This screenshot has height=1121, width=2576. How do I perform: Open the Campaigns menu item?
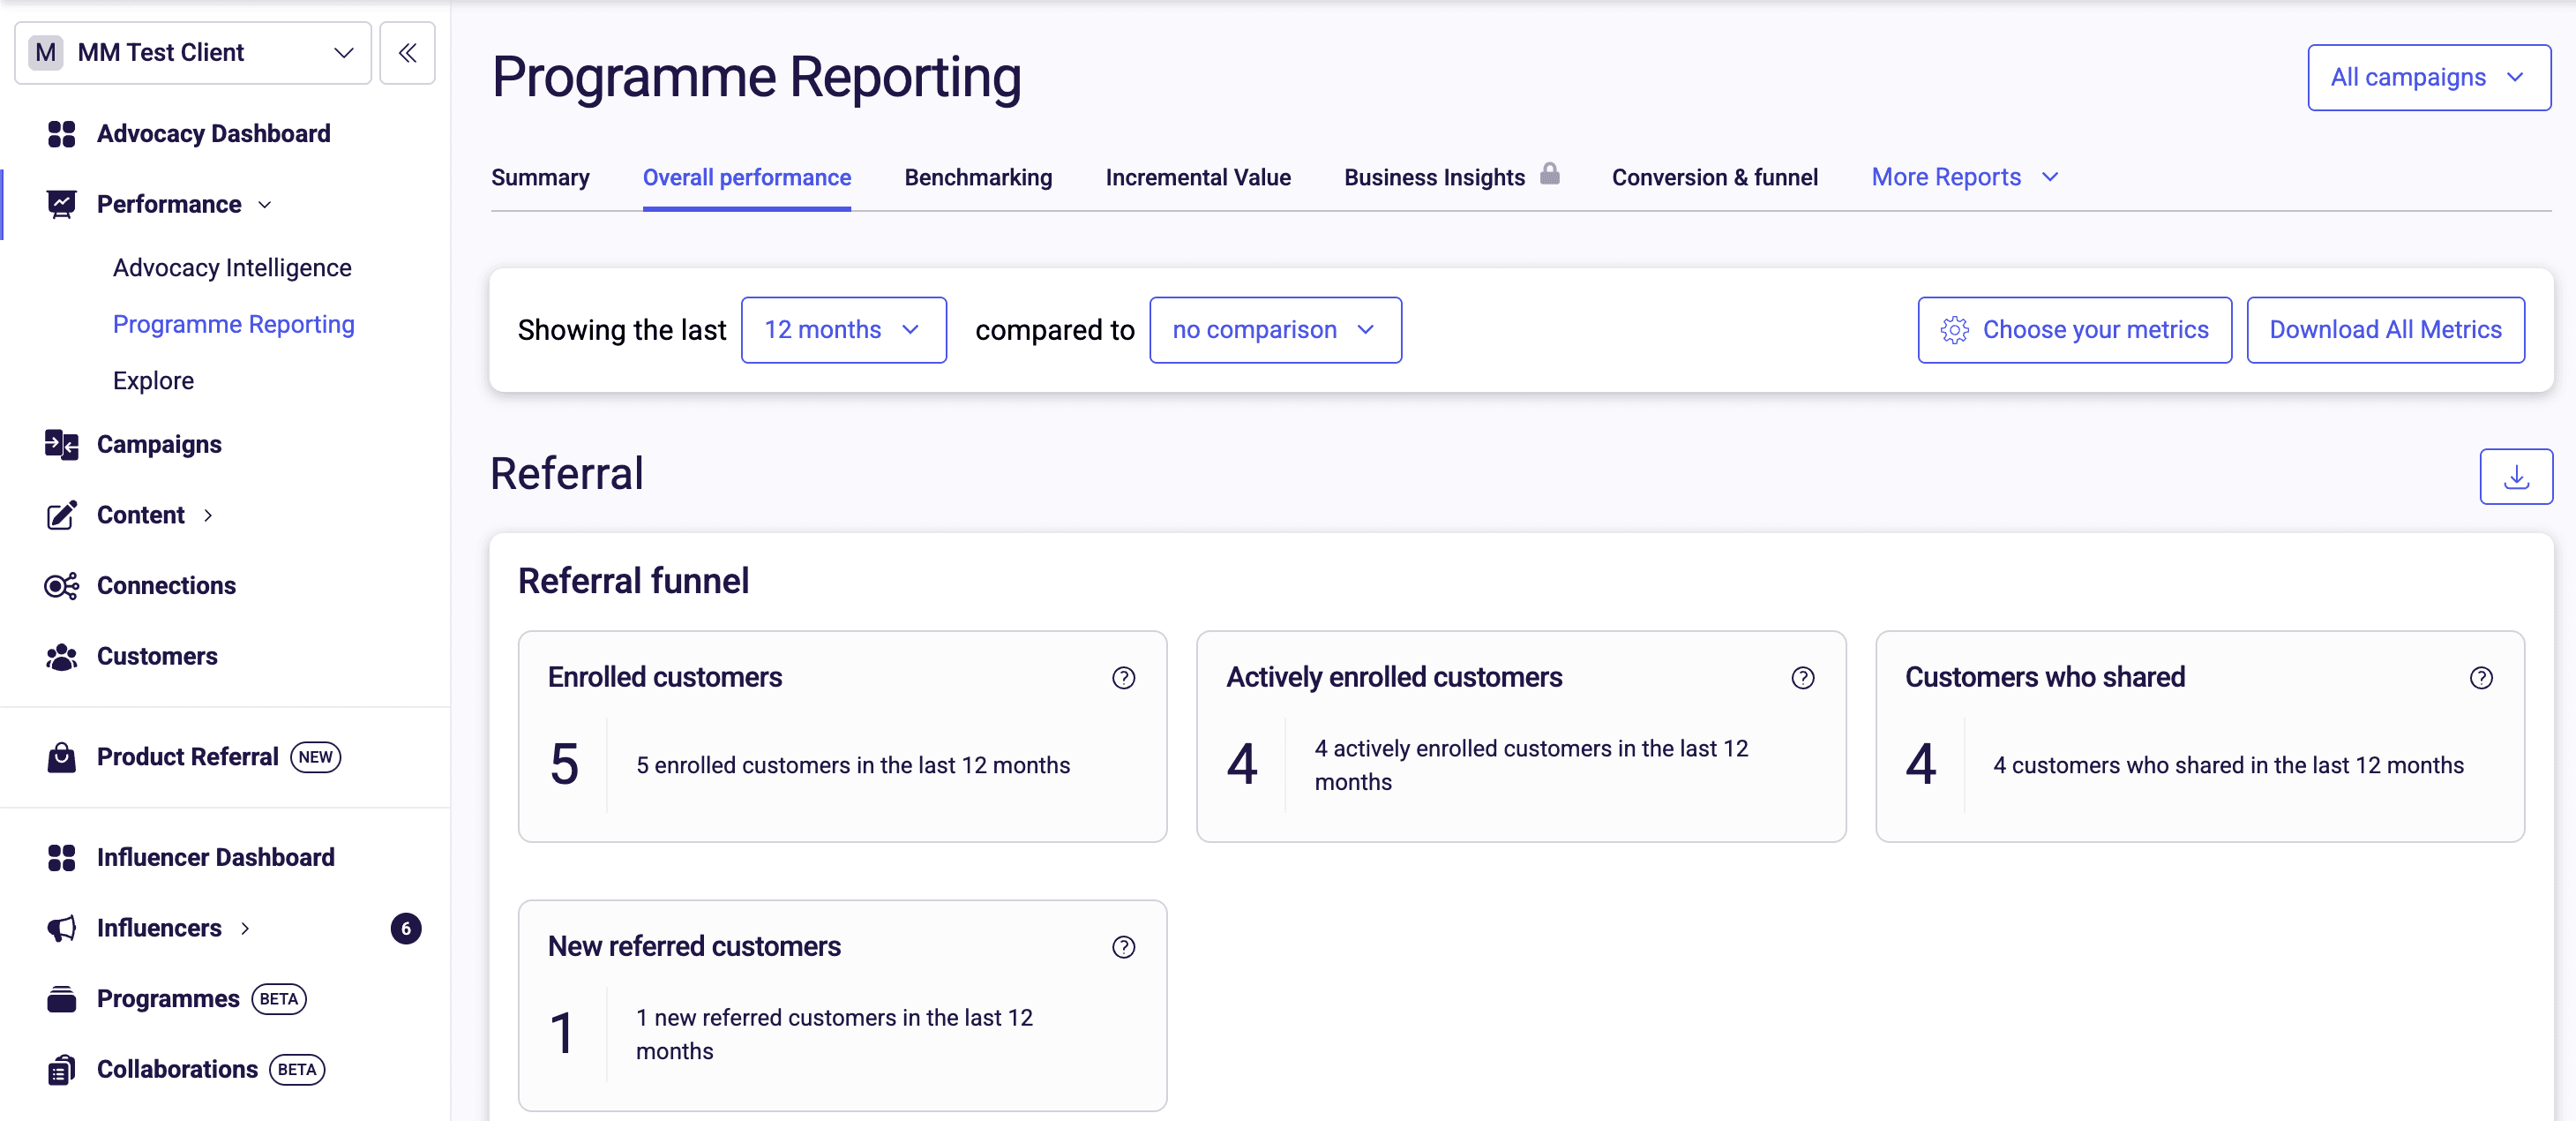[159, 444]
